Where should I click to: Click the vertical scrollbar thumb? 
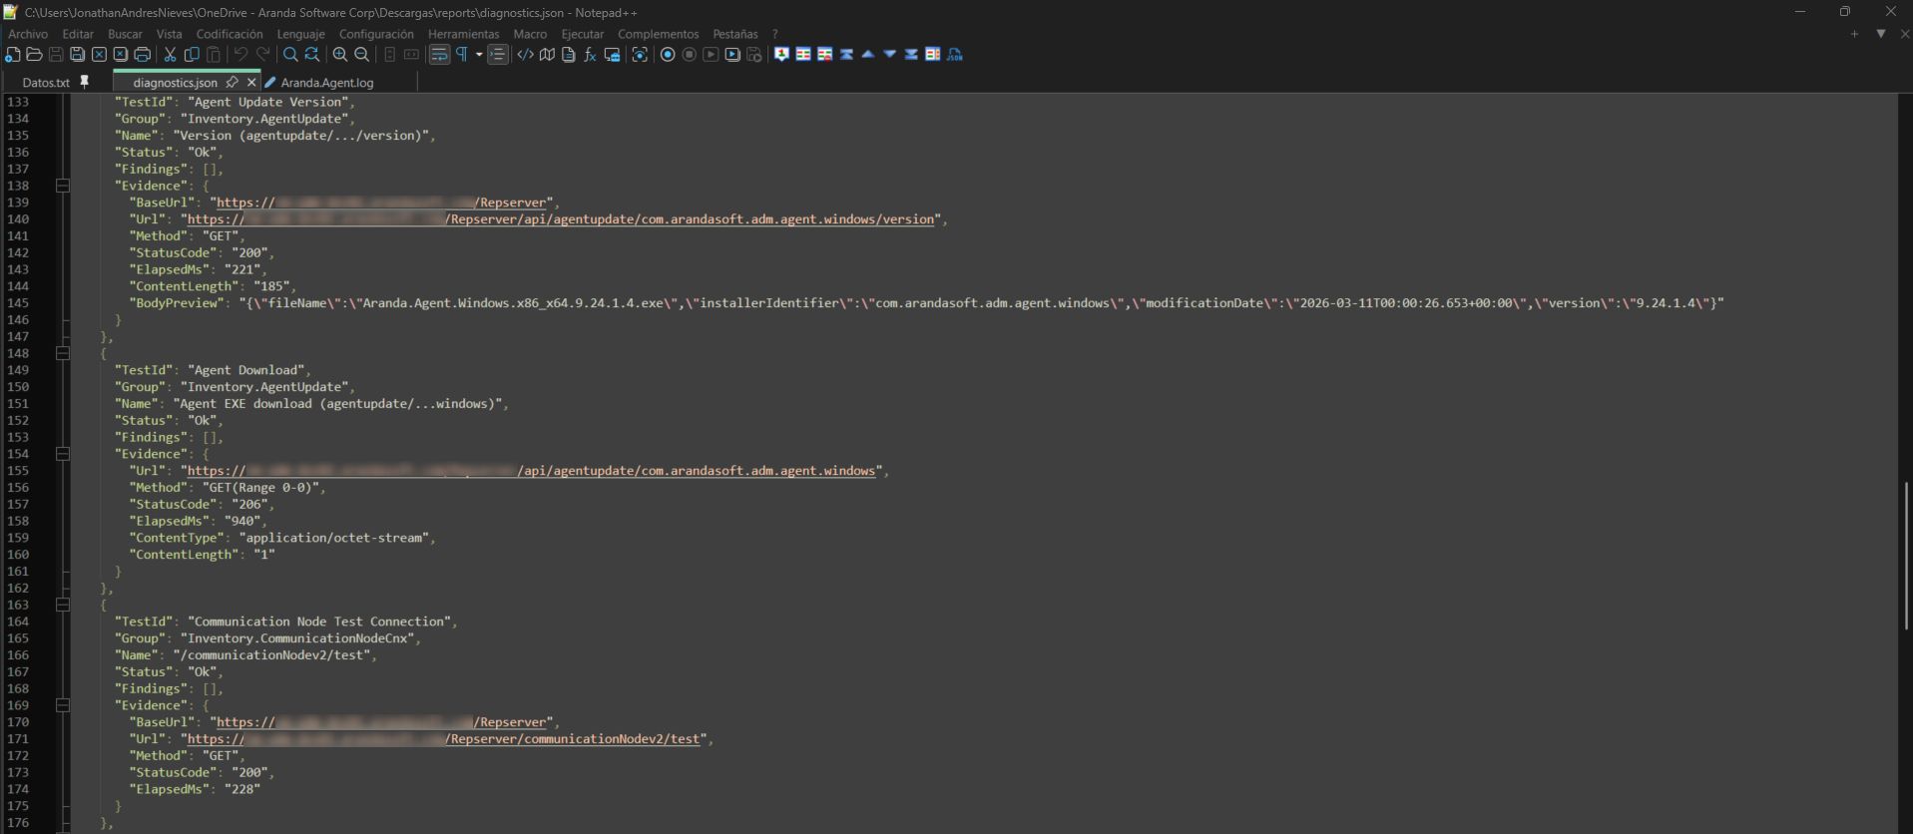coord(1906,554)
